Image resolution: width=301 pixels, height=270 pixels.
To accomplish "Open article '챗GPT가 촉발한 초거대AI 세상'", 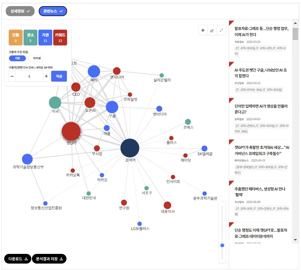I will coord(262,150).
